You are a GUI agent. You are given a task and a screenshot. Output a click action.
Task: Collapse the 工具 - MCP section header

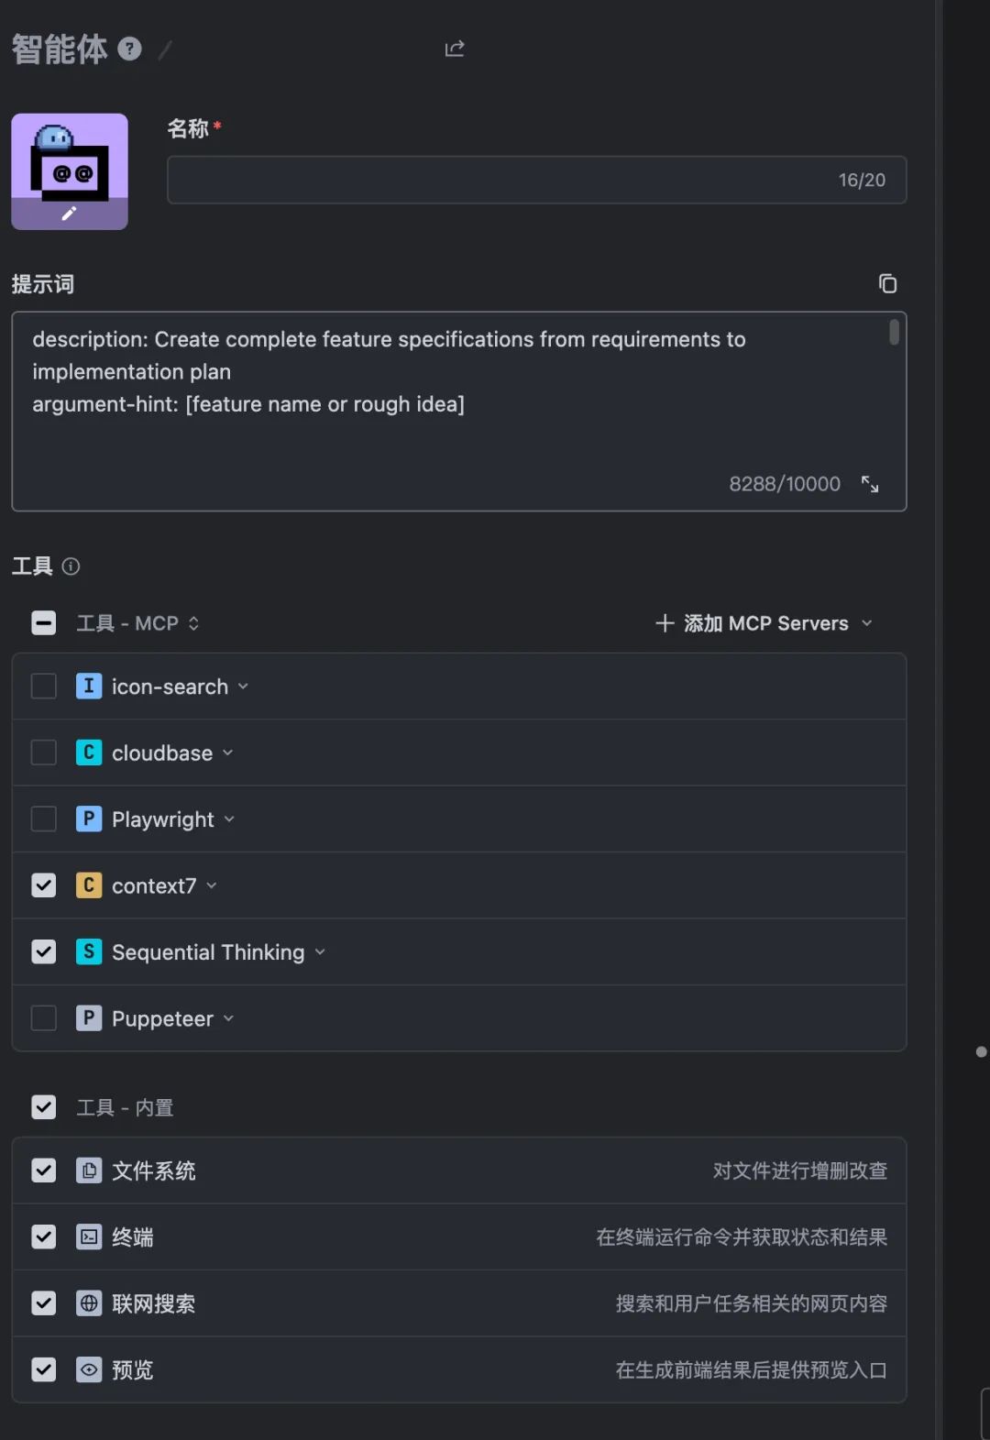coord(193,623)
